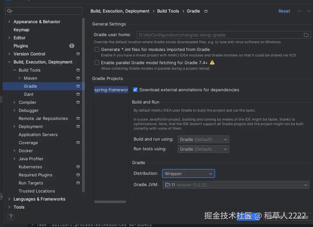Select Remote Jar Repositories entry
Screen dimensions: 313x227
(43, 118)
